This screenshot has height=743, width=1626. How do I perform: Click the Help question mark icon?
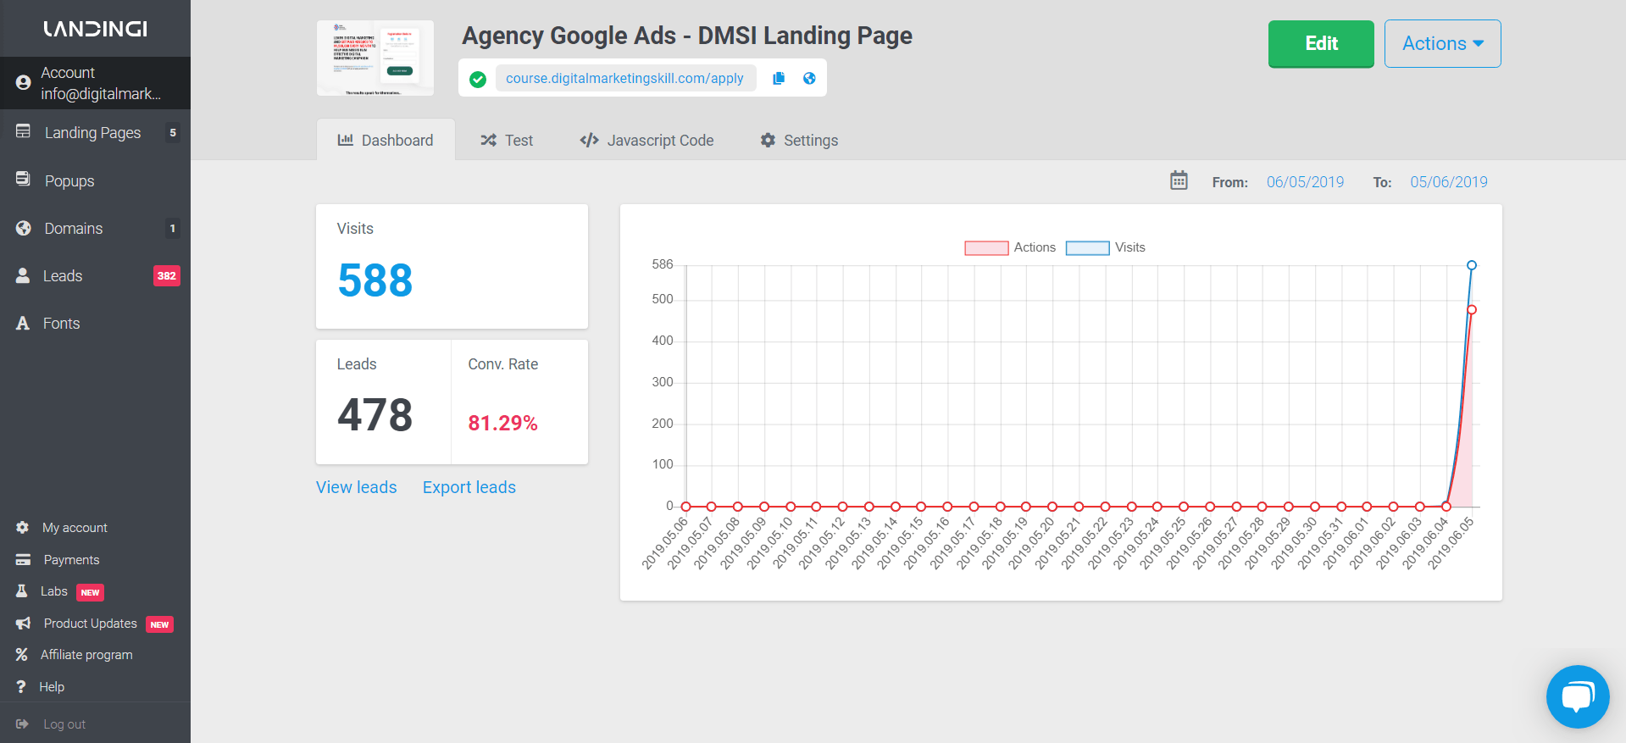21,686
